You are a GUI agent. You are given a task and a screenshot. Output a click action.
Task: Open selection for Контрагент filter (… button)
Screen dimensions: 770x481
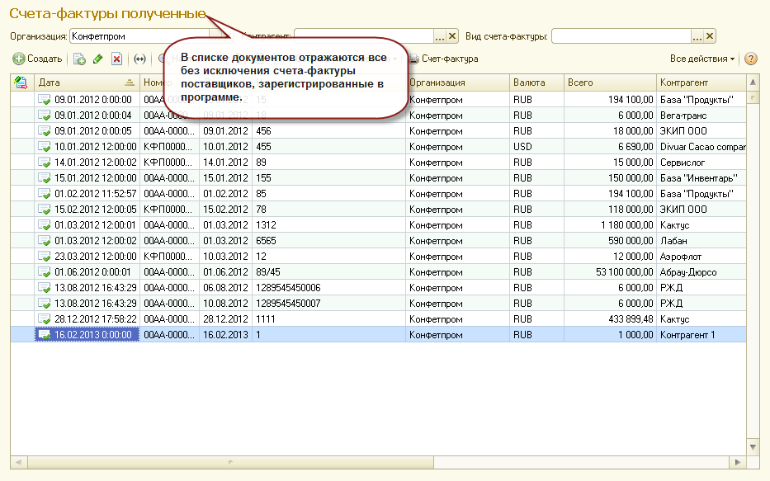coord(440,36)
